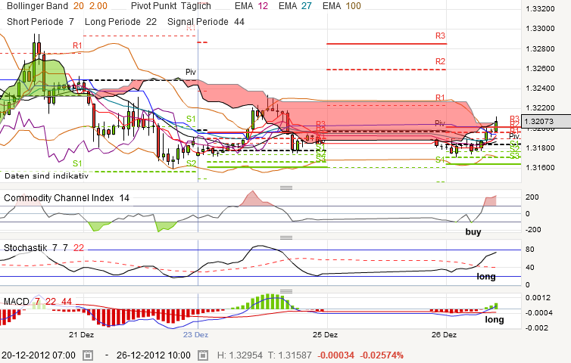Grab the divider handle above MACD panel
The image size is (571, 363).
pyautogui.click(x=286, y=291)
